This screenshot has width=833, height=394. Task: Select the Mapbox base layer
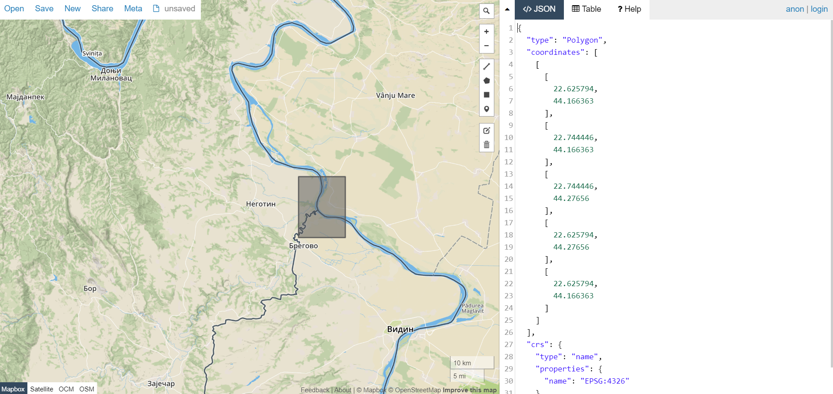pyautogui.click(x=13, y=389)
